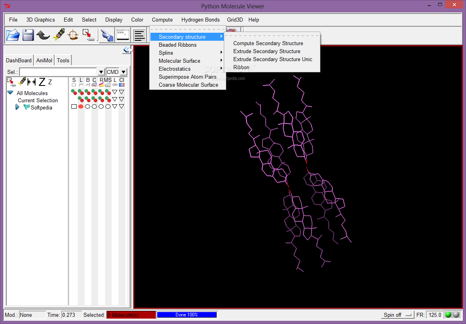Click the toolbar selection-to-set arrow icon
This screenshot has height=324, width=466.
pyautogui.click(x=88, y=35)
